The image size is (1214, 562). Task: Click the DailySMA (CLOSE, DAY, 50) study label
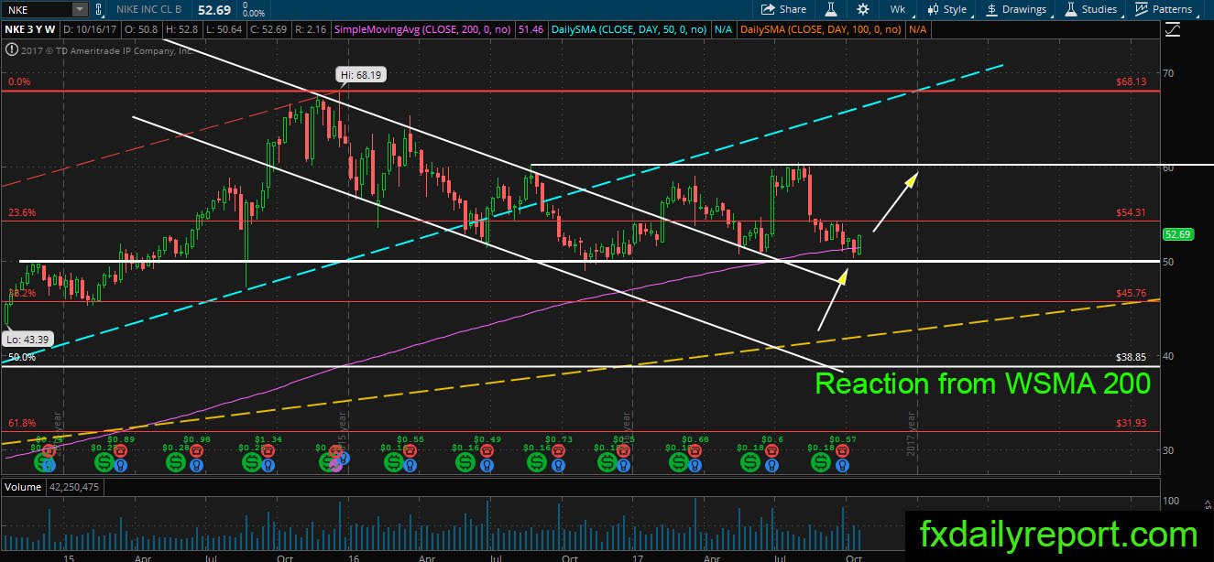[629, 29]
